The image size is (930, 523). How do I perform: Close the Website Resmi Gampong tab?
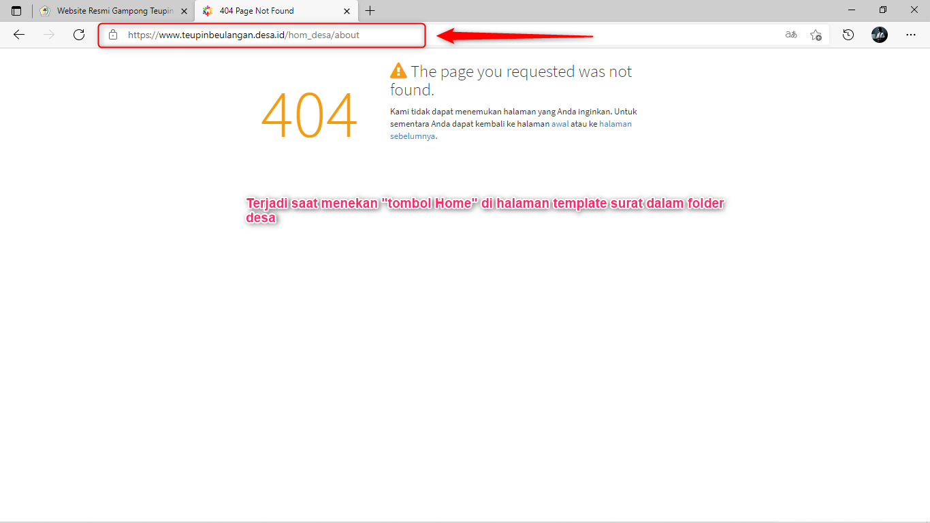click(183, 10)
